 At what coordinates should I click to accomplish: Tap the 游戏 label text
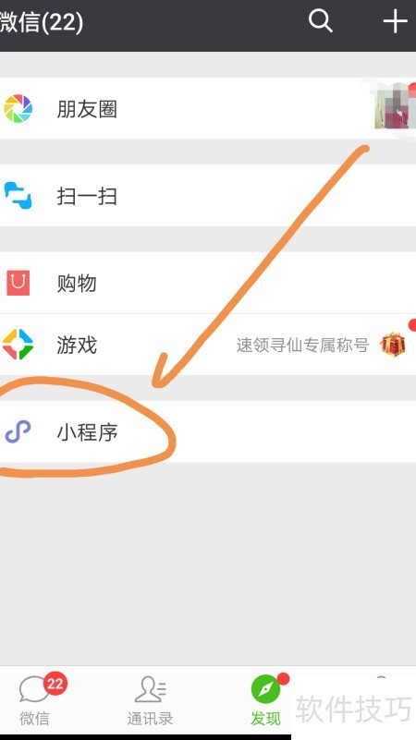[x=77, y=345]
